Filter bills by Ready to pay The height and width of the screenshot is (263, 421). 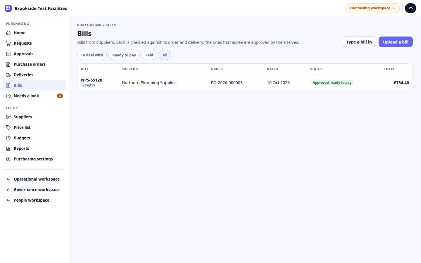(124, 55)
